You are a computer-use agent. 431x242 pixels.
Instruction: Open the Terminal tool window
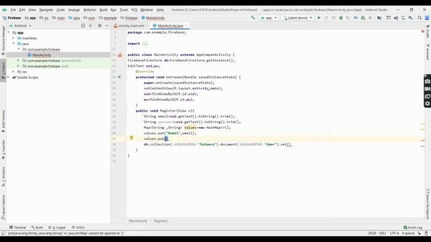[x=18, y=227]
